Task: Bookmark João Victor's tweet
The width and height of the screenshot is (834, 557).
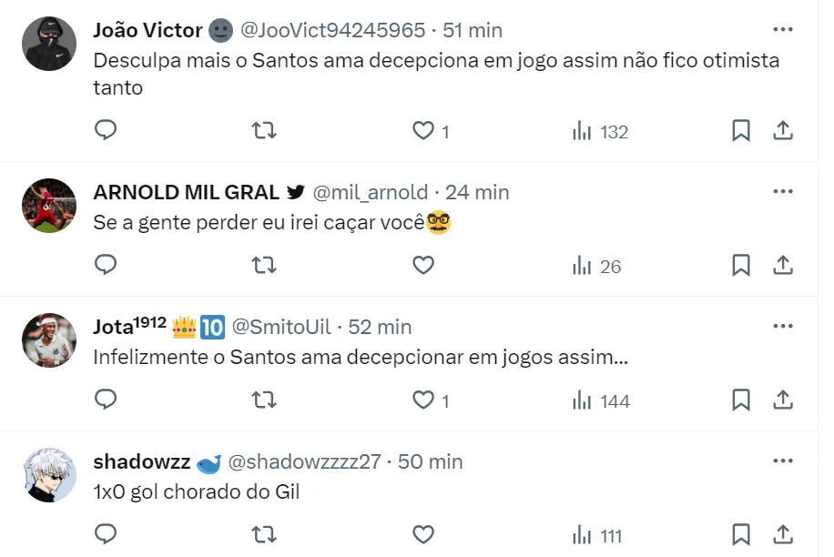Action: 741,131
